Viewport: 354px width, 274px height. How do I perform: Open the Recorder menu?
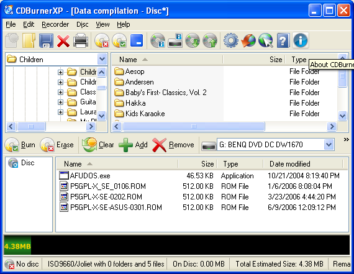click(x=55, y=24)
